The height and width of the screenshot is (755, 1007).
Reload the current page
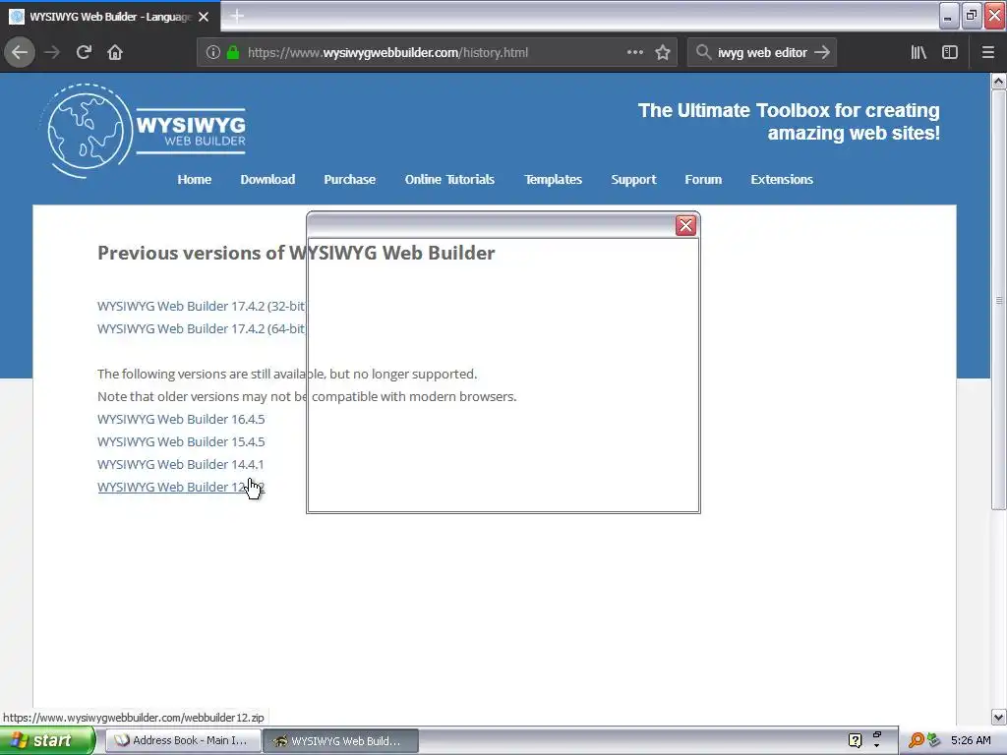click(x=84, y=53)
